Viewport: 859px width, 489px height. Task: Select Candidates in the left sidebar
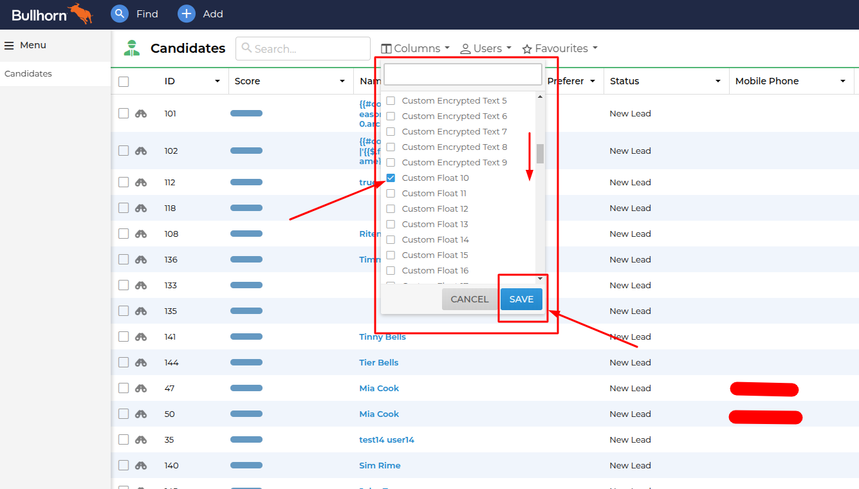27,73
